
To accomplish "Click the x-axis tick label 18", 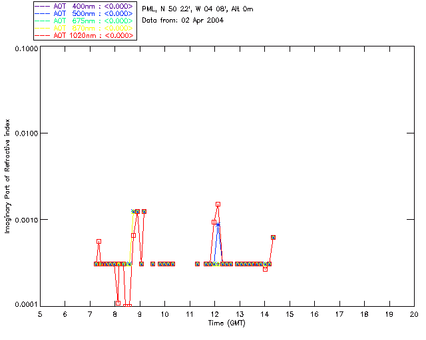I will coord(364,314).
